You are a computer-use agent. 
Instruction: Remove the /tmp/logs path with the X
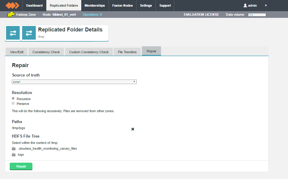(x=132, y=129)
